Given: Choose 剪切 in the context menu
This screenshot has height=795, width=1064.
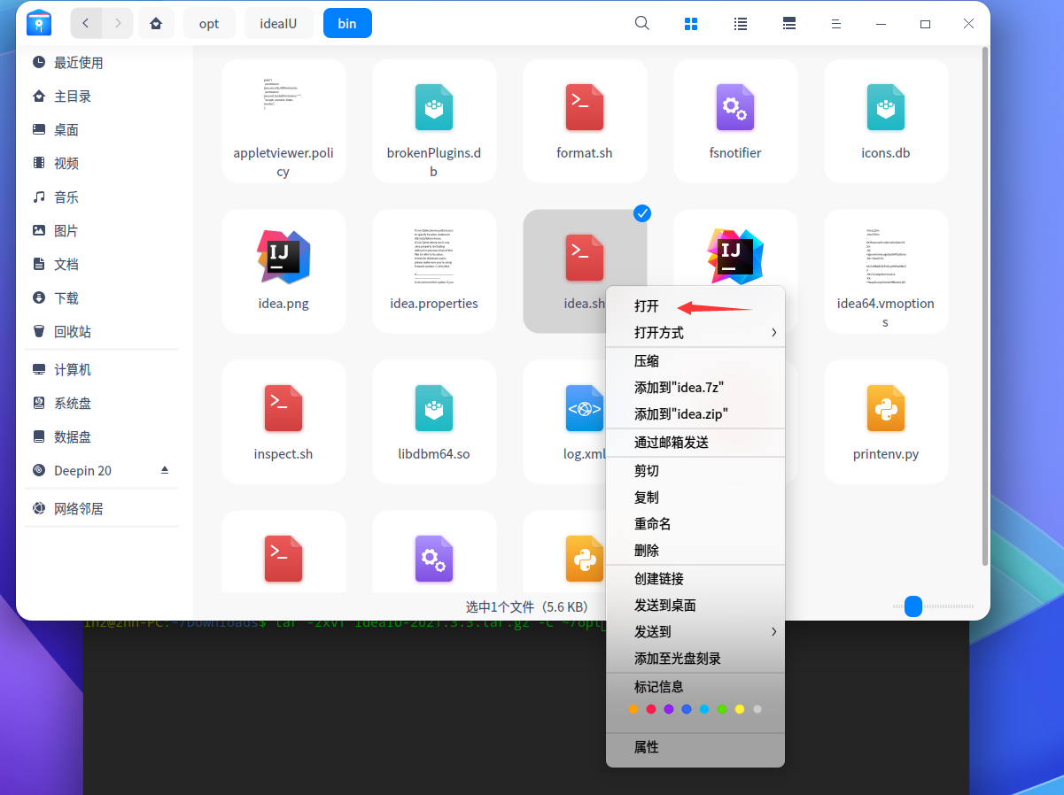Looking at the screenshot, I should (695, 470).
